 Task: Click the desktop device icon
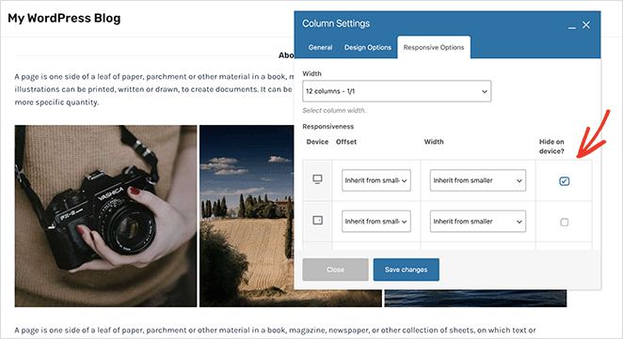[x=317, y=179]
